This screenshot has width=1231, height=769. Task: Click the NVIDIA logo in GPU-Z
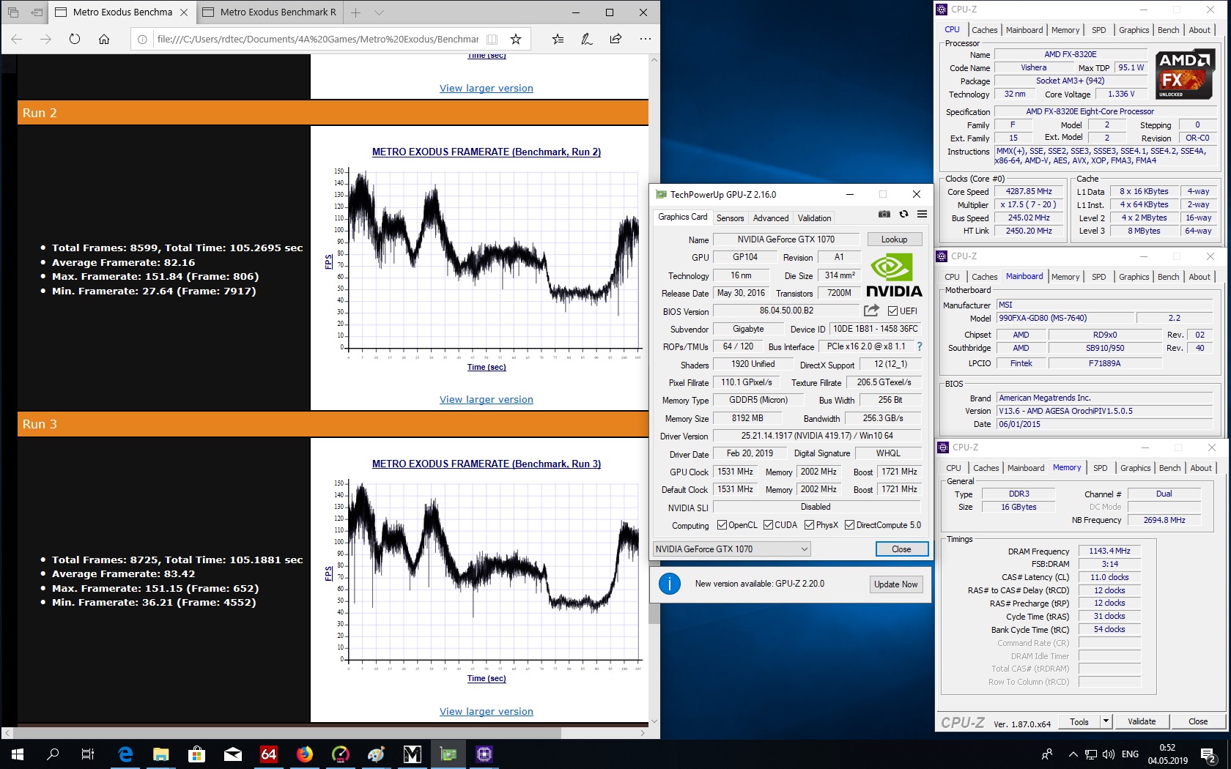pyautogui.click(x=894, y=275)
